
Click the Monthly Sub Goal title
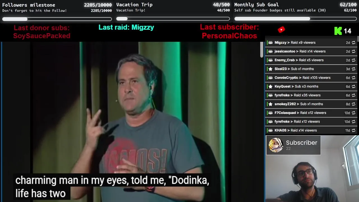tap(256, 4)
